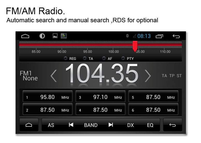Tap the Bluetooth status icon
The height and width of the screenshot is (143, 201).
point(127,36)
